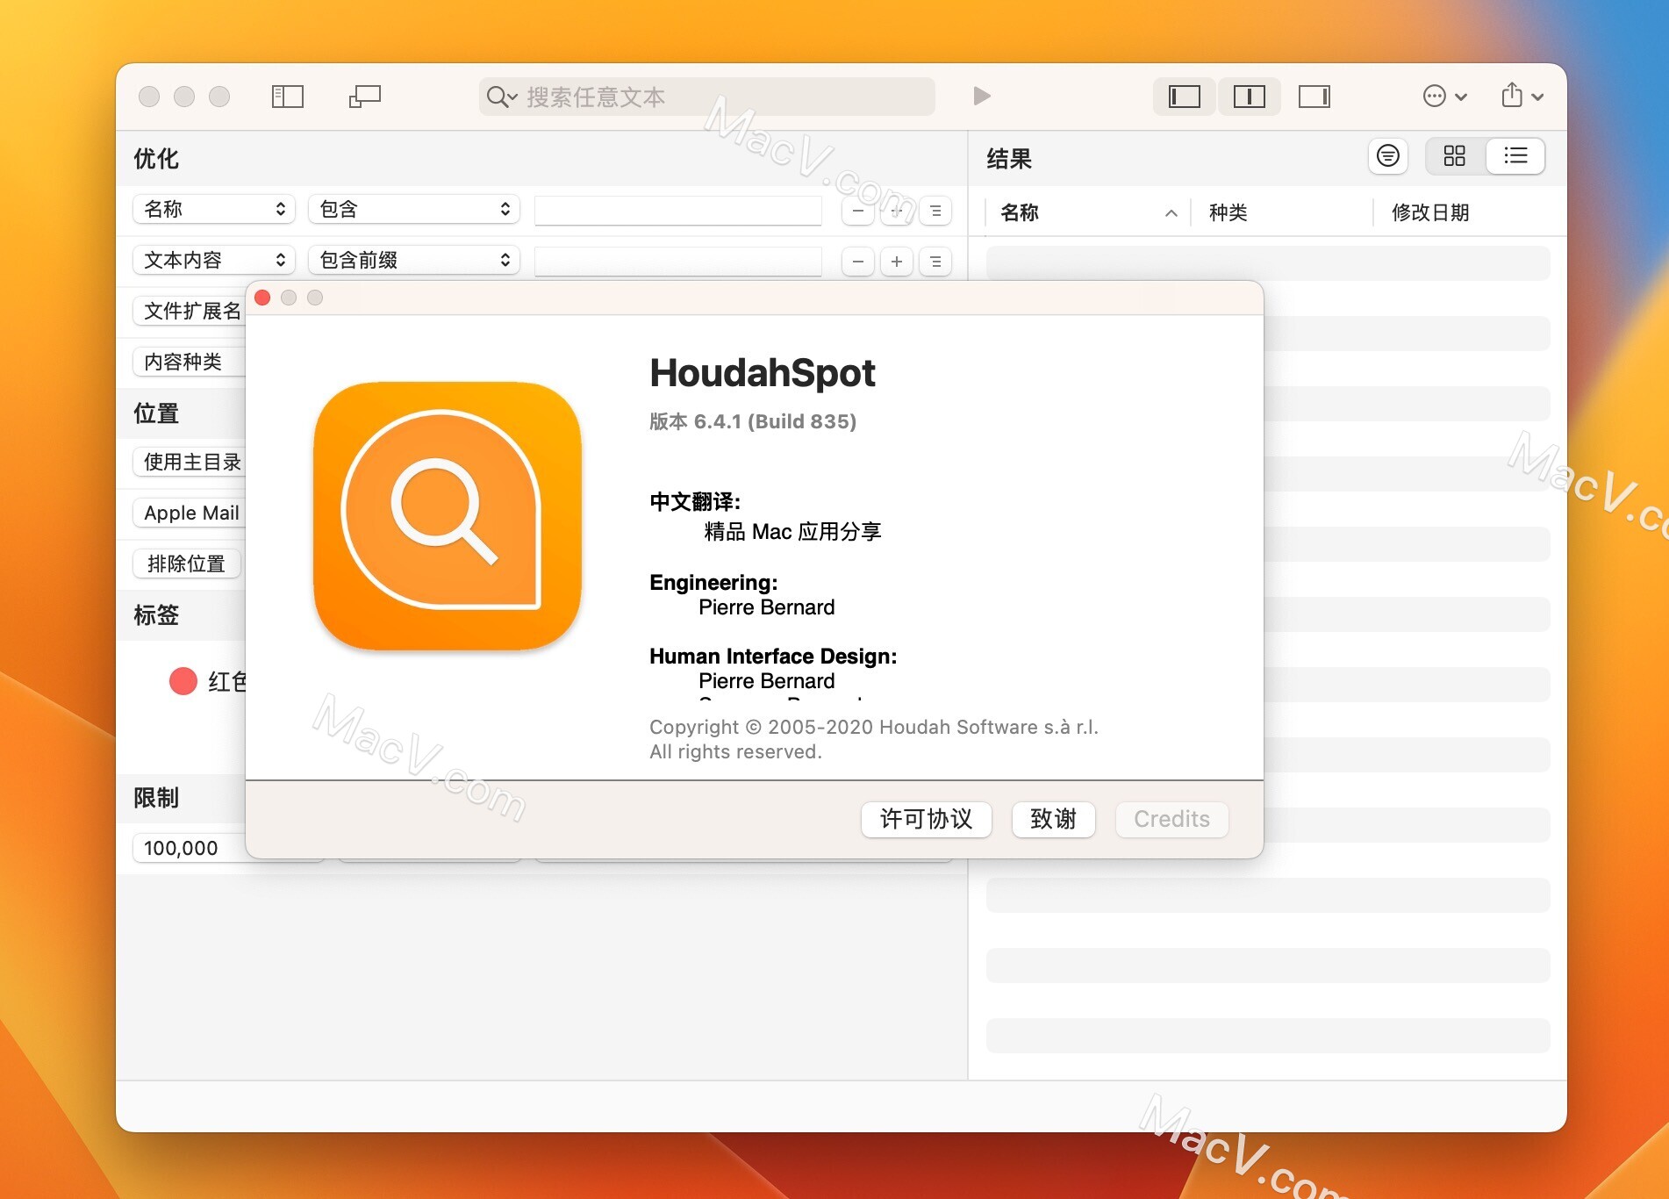Image resolution: width=1669 pixels, height=1199 pixels.
Task: Open the 包含 operator dropdown
Action: click(x=414, y=209)
